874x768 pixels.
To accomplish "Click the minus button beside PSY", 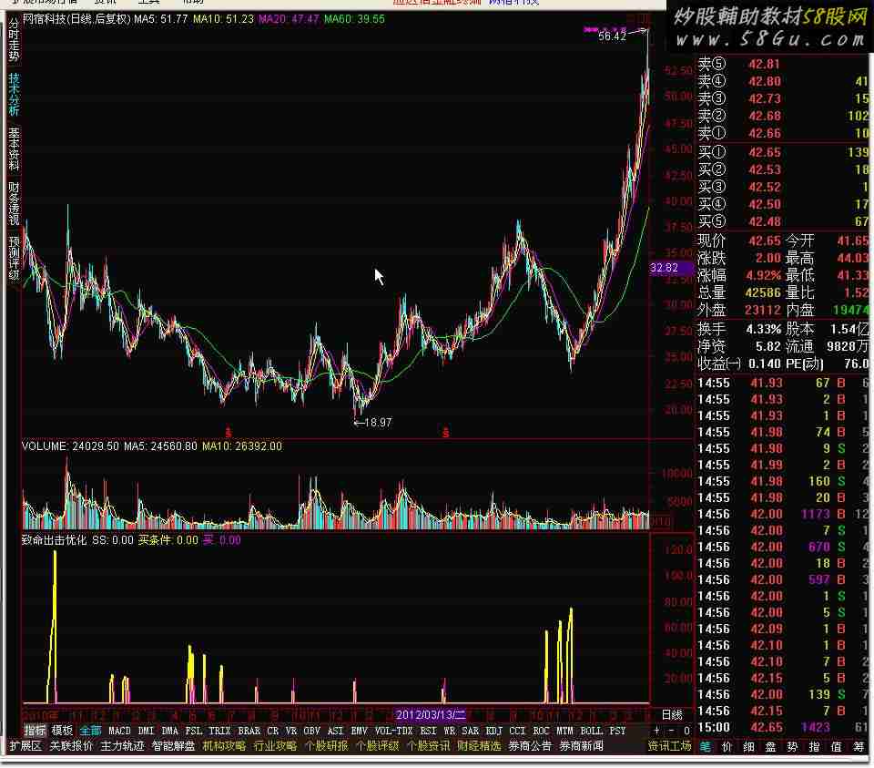I will click(x=671, y=730).
